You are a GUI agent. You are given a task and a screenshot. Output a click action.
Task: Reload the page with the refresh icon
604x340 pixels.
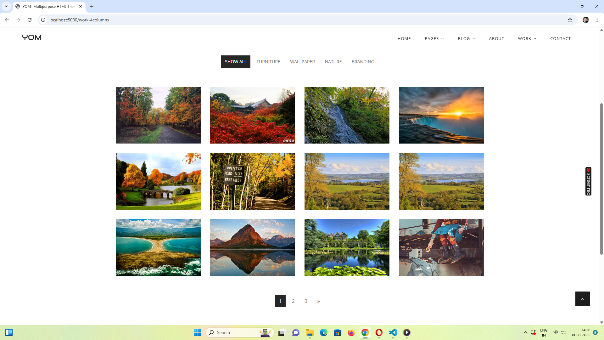[30, 20]
